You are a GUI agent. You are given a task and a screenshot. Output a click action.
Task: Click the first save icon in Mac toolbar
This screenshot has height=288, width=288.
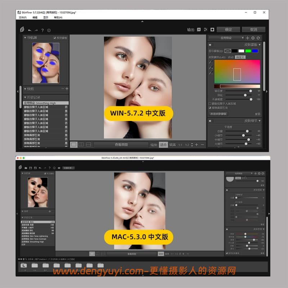click(31, 168)
